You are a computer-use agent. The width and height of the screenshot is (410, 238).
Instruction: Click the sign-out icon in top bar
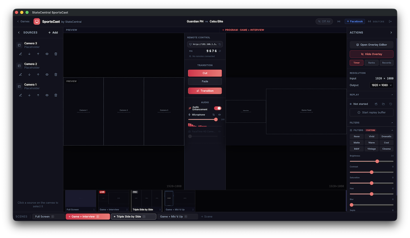390,21
